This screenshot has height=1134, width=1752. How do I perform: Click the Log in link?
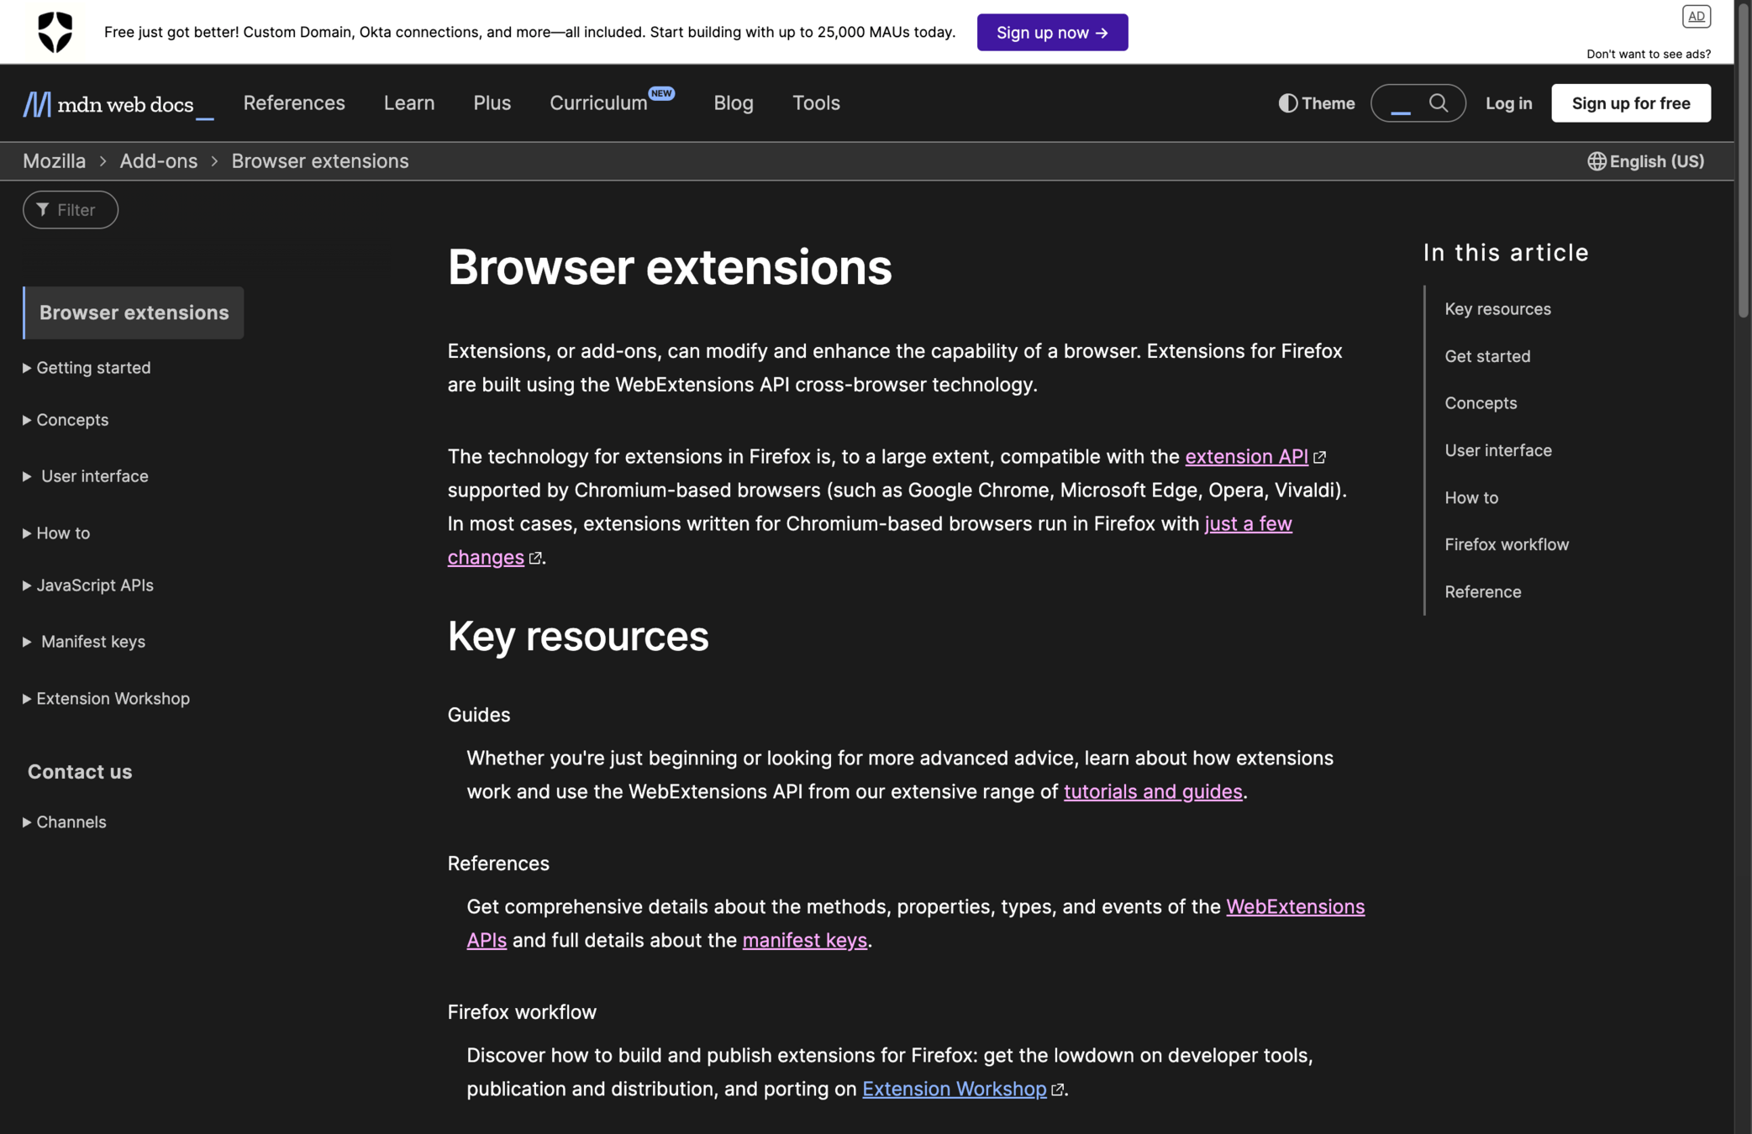click(1508, 102)
